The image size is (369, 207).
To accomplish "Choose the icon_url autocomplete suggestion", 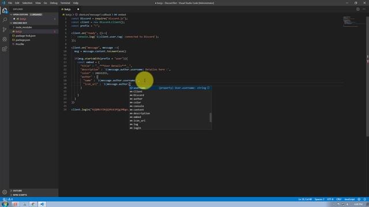I will coord(170,121).
